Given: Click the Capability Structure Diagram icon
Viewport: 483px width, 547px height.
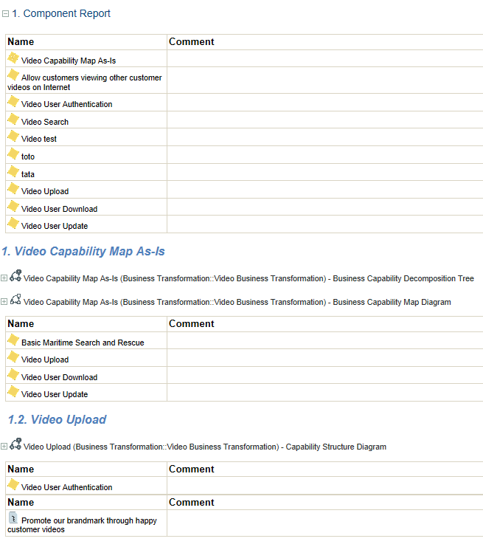Looking at the screenshot, I should click(15, 445).
